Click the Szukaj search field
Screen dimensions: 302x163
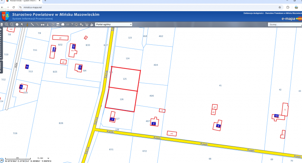click(x=285, y=24)
